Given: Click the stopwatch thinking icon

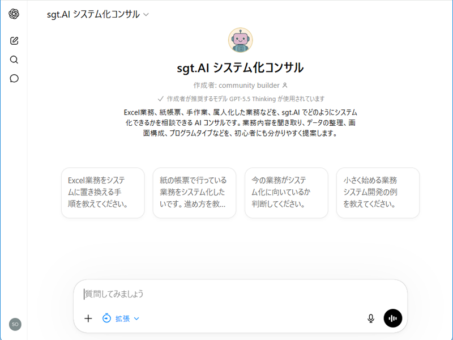Looking at the screenshot, I should pyautogui.click(x=106, y=318).
